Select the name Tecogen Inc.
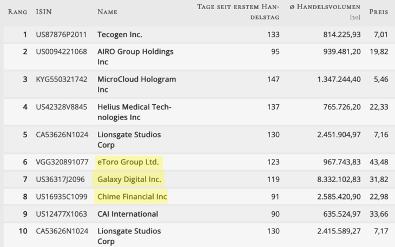 [x=120, y=35]
